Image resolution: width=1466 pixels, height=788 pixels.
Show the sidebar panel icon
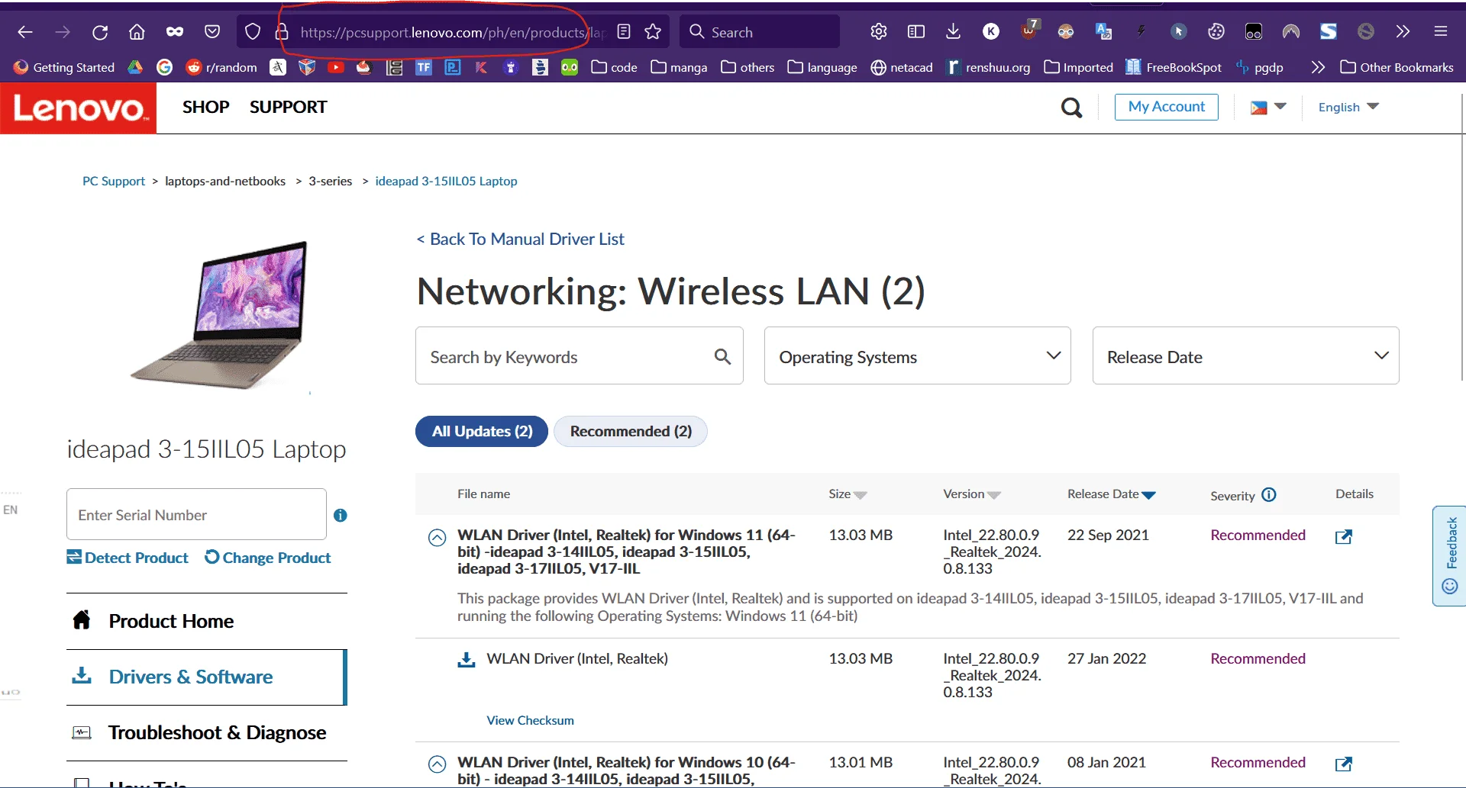click(916, 32)
